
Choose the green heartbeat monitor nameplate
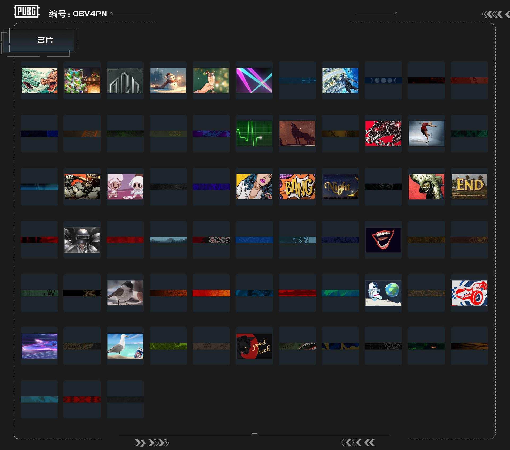(x=254, y=133)
